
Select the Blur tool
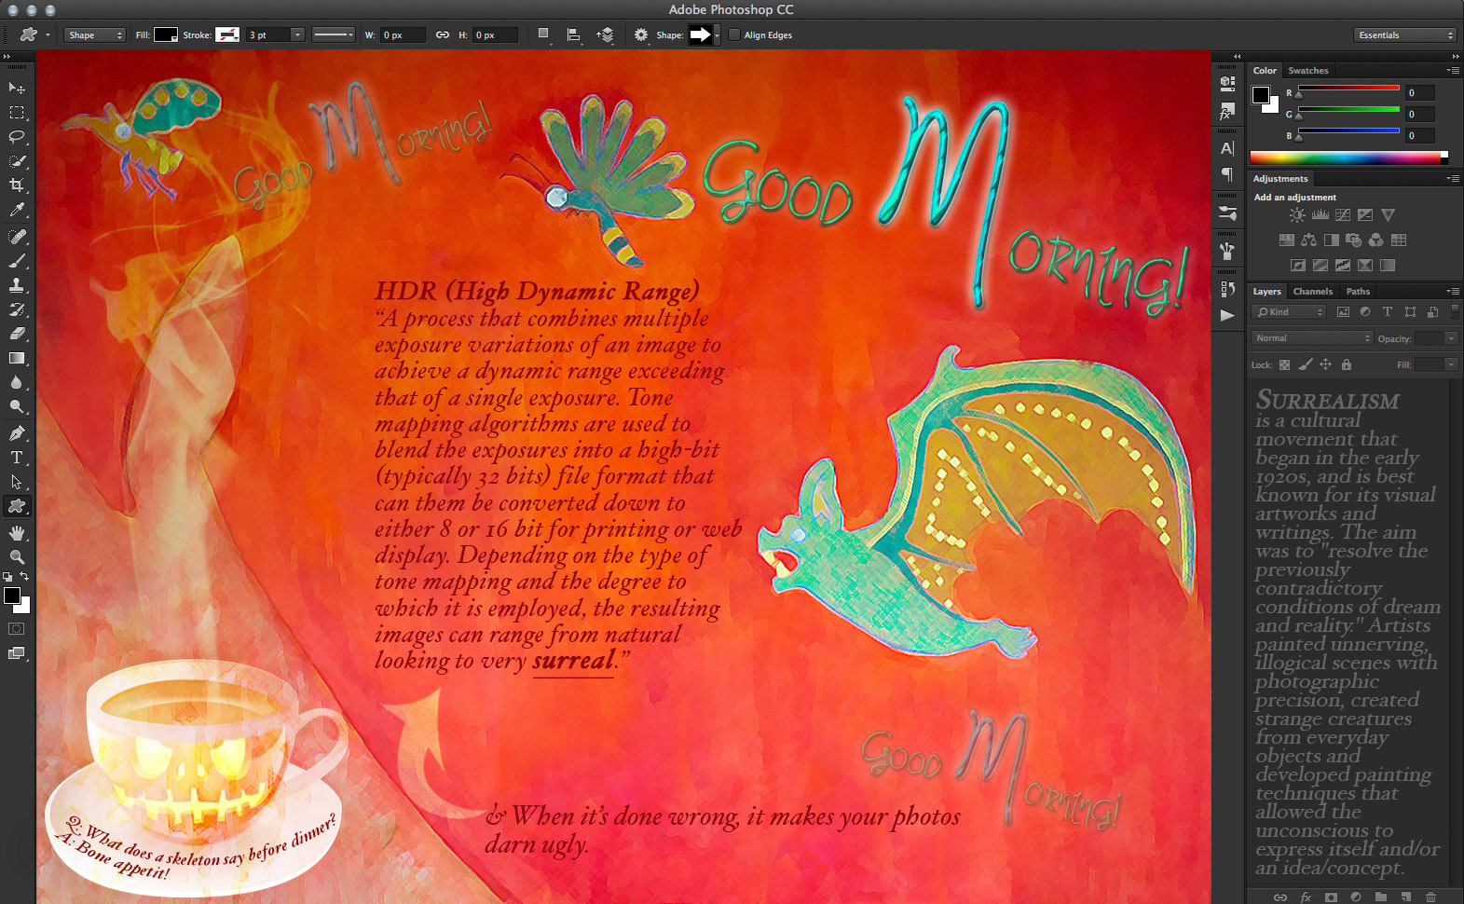[x=17, y=383]
